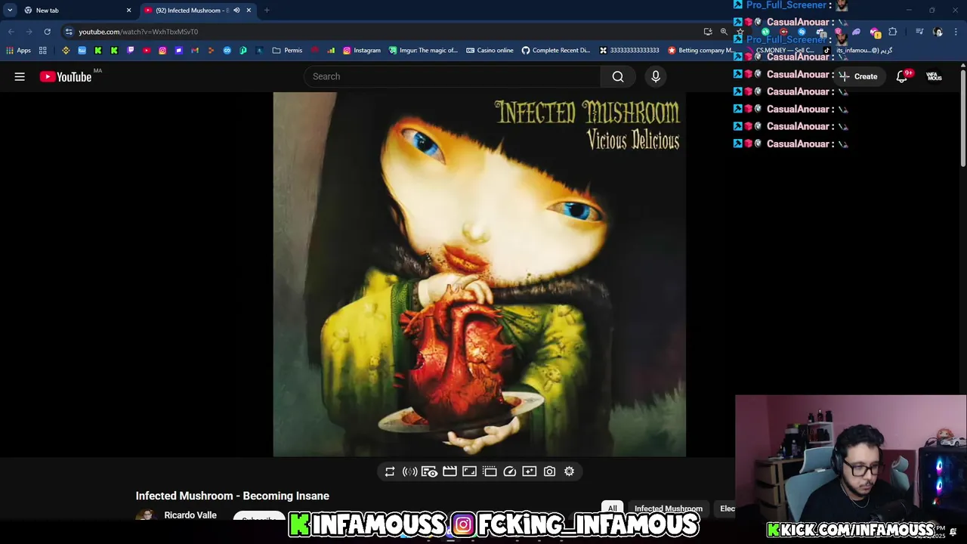Open the Apps bookmark shortcut
The height and width of the screenshot is (544, 967).
pos(18,51)
